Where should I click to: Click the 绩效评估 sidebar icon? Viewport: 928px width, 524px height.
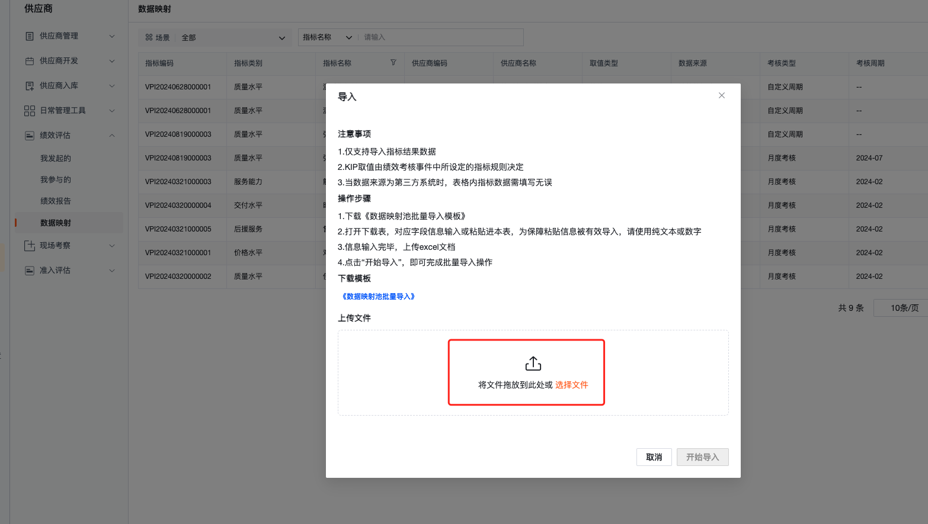[30, 136]
